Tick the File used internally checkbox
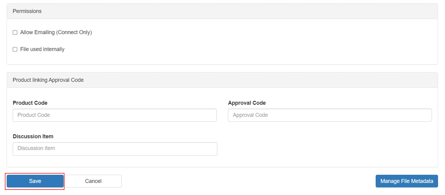This screenshot has width=445, height=195. pyautogui.click(x=15, y=50)
